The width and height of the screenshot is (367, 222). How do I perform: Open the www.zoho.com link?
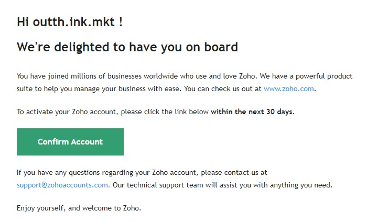click(288, 89)
